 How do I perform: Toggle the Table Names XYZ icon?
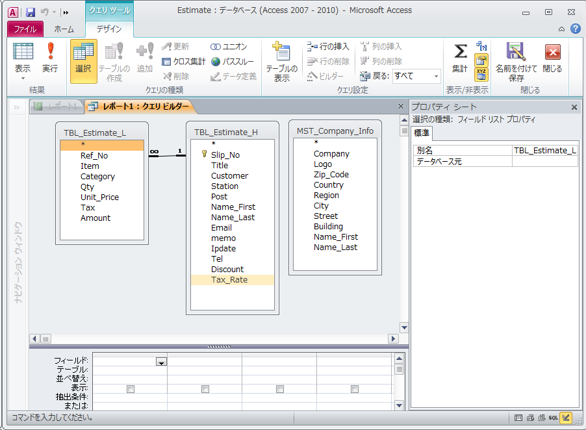point(481,74)
